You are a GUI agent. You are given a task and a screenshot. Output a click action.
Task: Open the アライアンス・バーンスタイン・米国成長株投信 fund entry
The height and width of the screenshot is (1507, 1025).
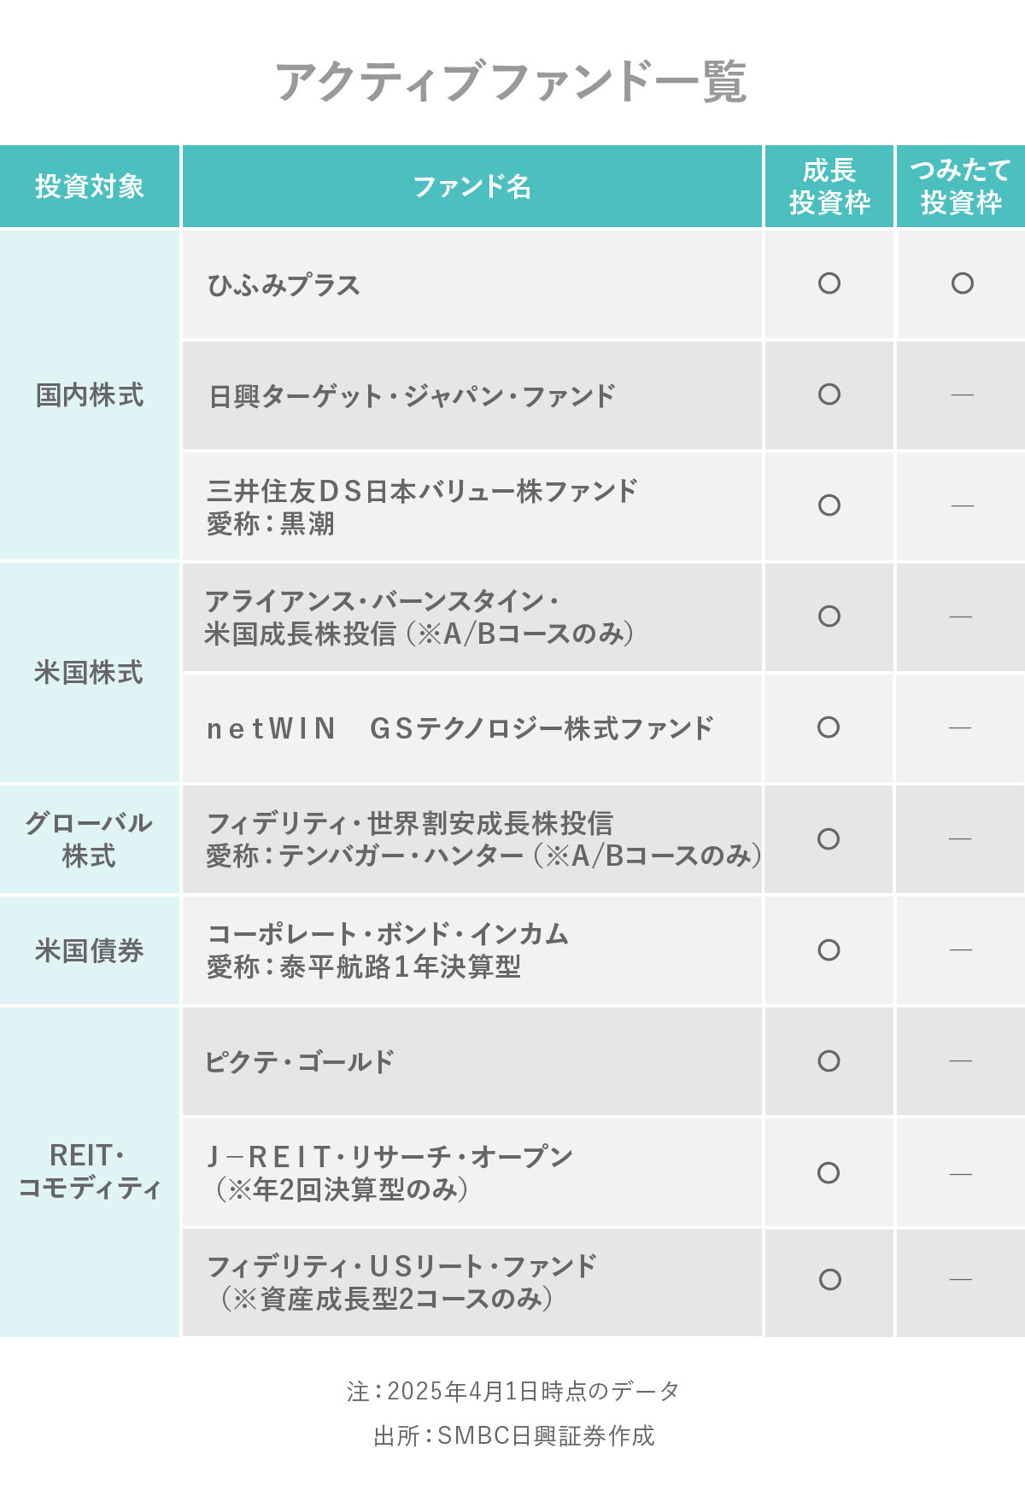point(419,617)
